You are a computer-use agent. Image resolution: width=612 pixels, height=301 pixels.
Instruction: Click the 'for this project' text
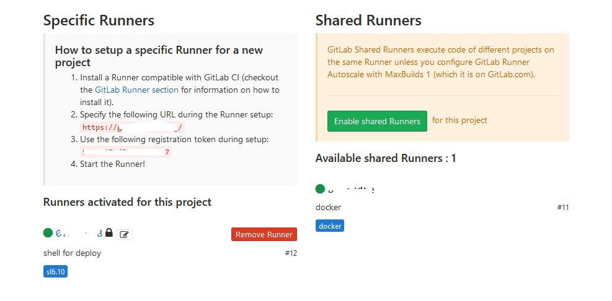[x=460, y=120]
